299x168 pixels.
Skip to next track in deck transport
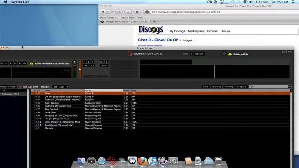click(x=20, y=63)
